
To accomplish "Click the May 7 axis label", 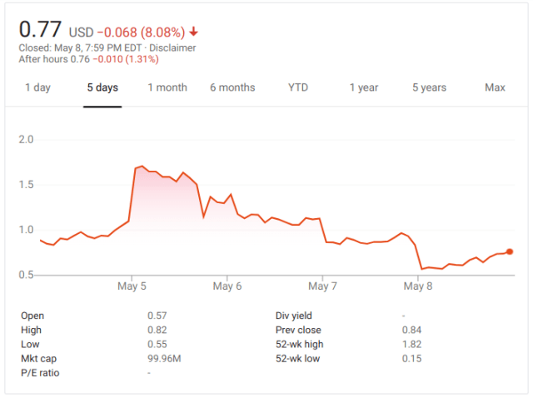I will [322, 286].
